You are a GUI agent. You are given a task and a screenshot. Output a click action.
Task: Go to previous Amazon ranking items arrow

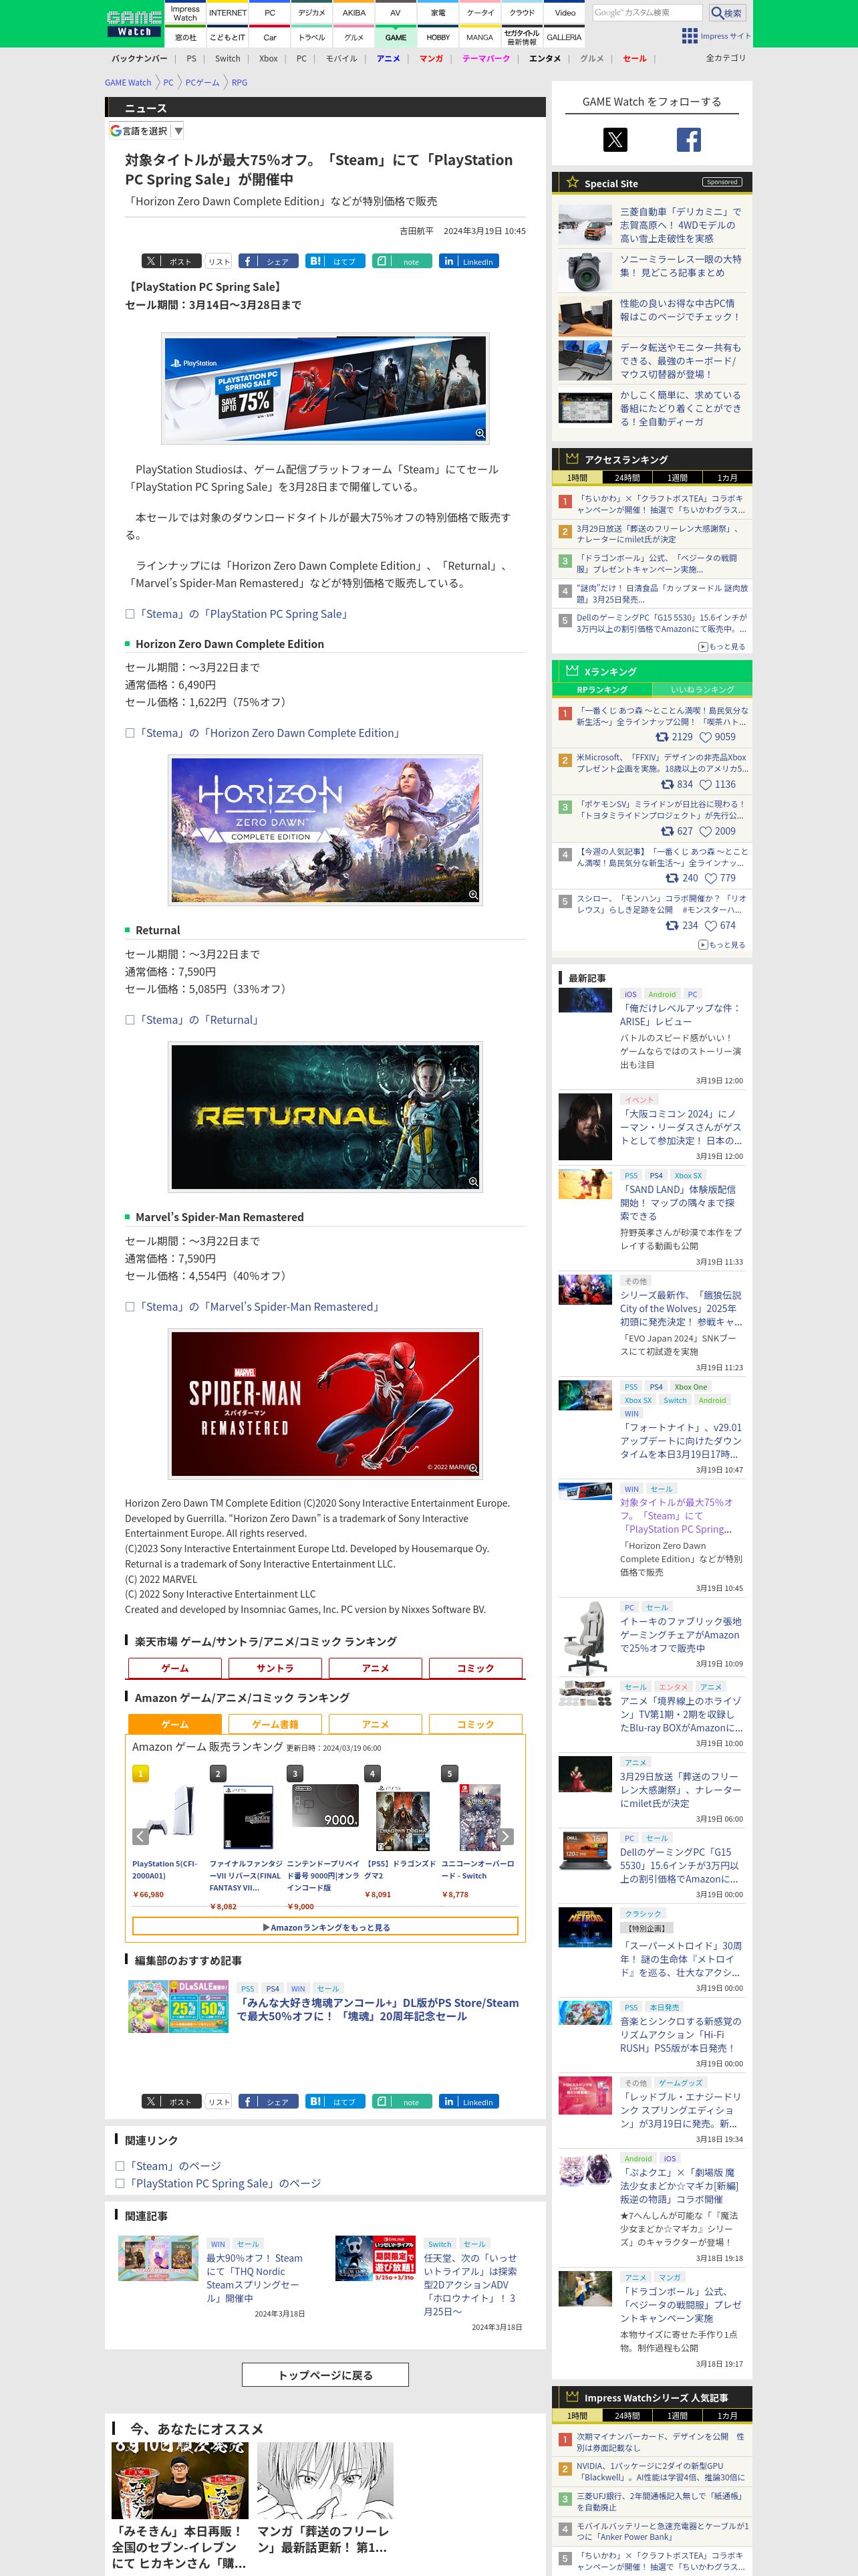[141, 1836]
